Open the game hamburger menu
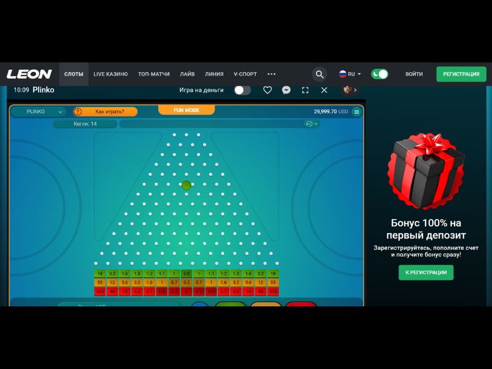 [x=356, y=112]
